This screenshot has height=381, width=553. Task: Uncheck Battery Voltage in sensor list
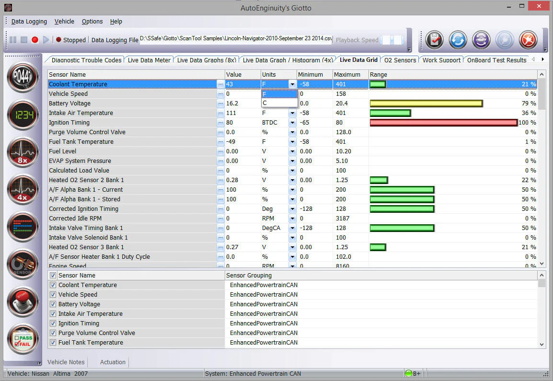pyautogui.click(x=53, y=304)
